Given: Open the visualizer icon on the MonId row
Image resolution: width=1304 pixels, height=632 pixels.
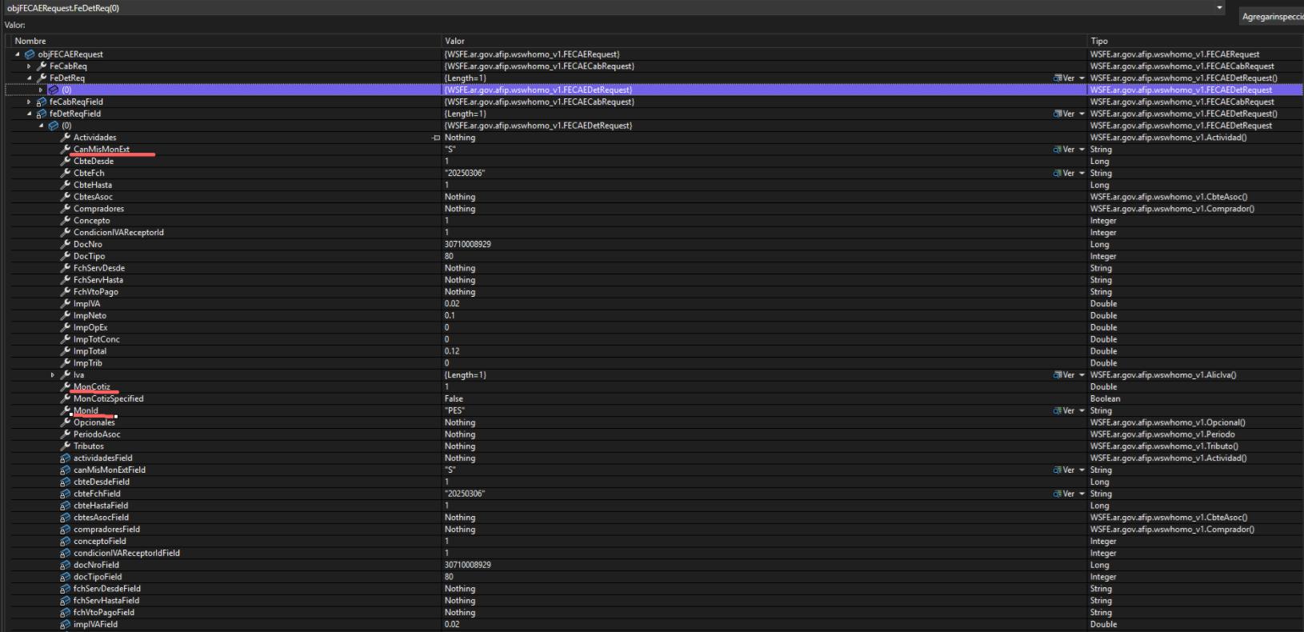Looking at the screenshot, I should click(x=1057, y=411).
